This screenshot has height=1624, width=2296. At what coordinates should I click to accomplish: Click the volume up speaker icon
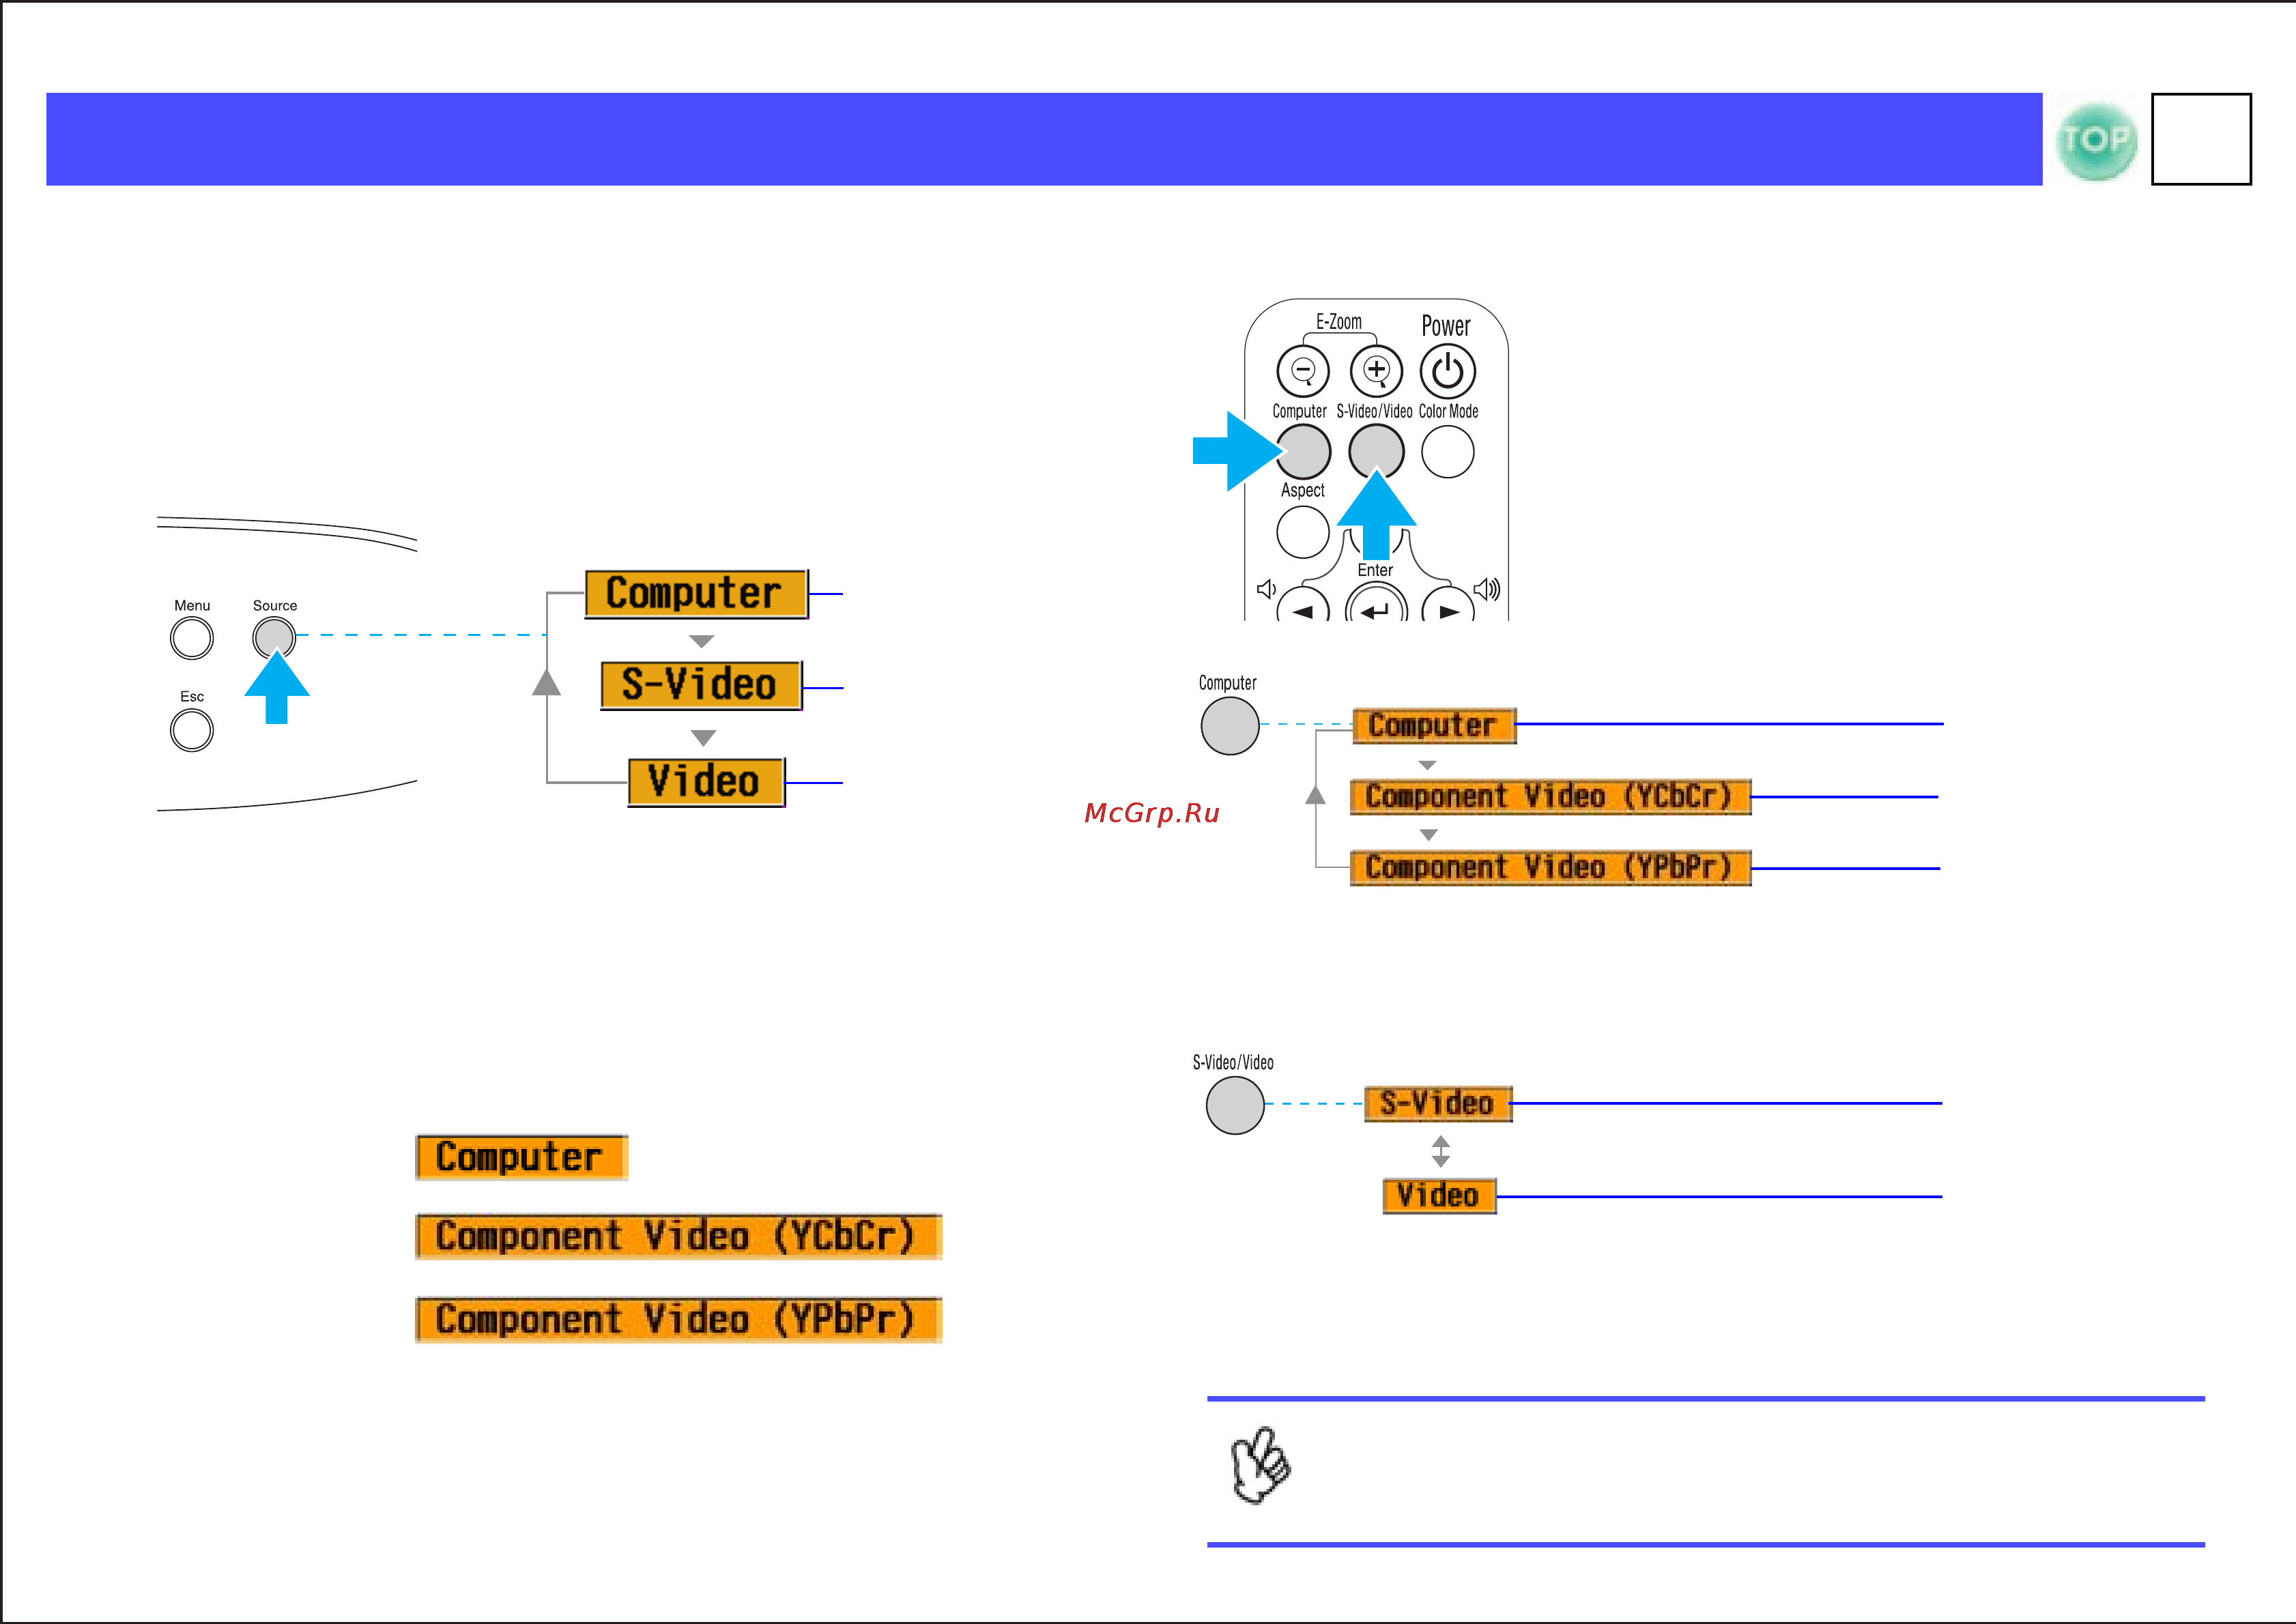(1487, 589)
